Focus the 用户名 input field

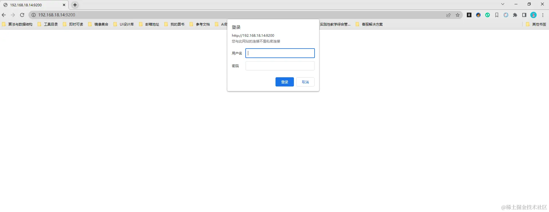(x=280, y=53)
